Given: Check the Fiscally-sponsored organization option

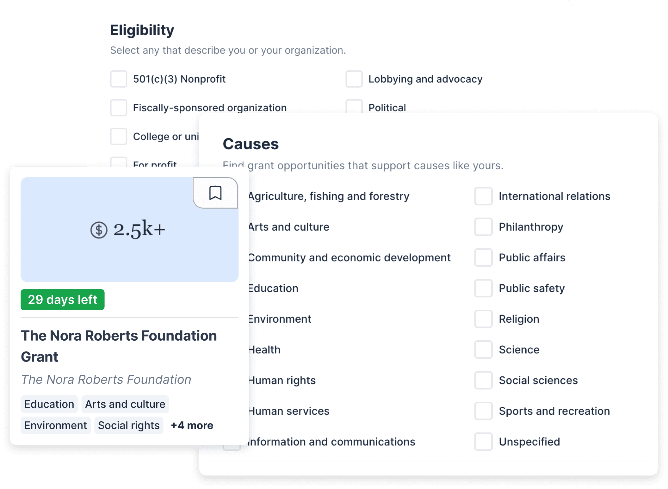Looking at the screenshot, I should coord(118,108).
